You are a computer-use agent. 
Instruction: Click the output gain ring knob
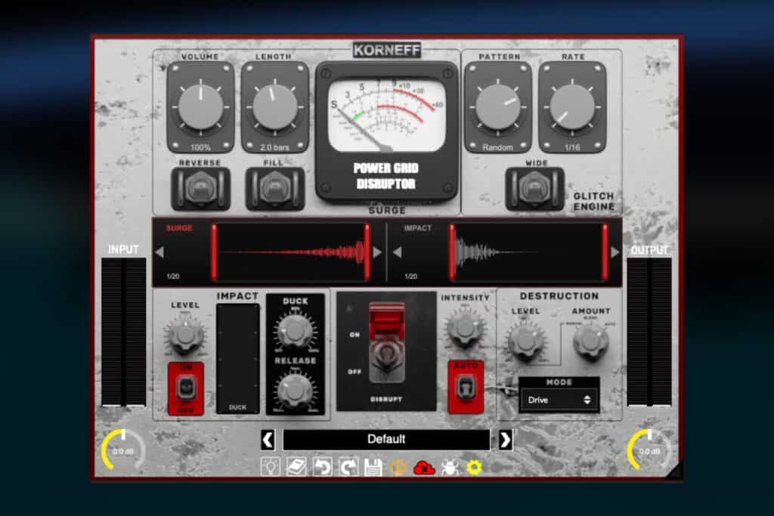pos(649,450)
